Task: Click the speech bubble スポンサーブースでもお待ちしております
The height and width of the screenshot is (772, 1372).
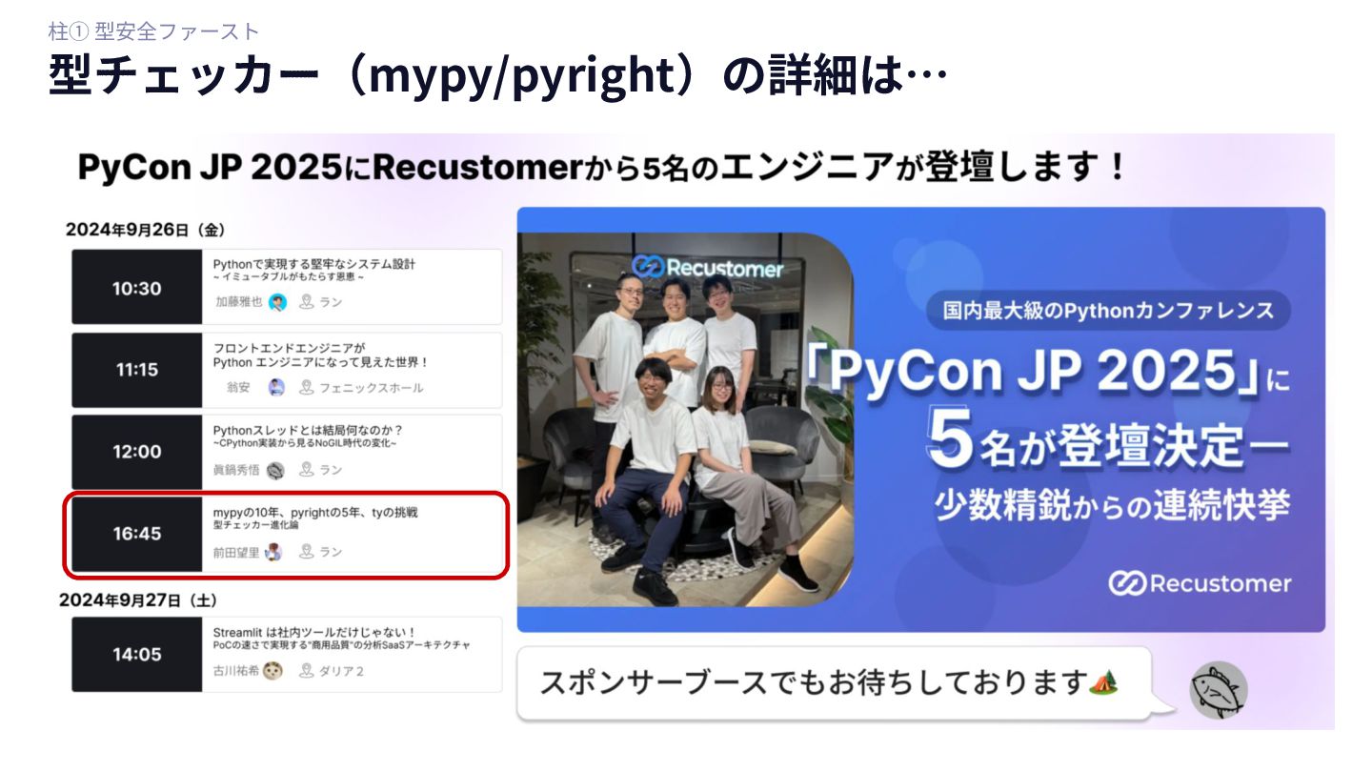Action: click(835, 682)
